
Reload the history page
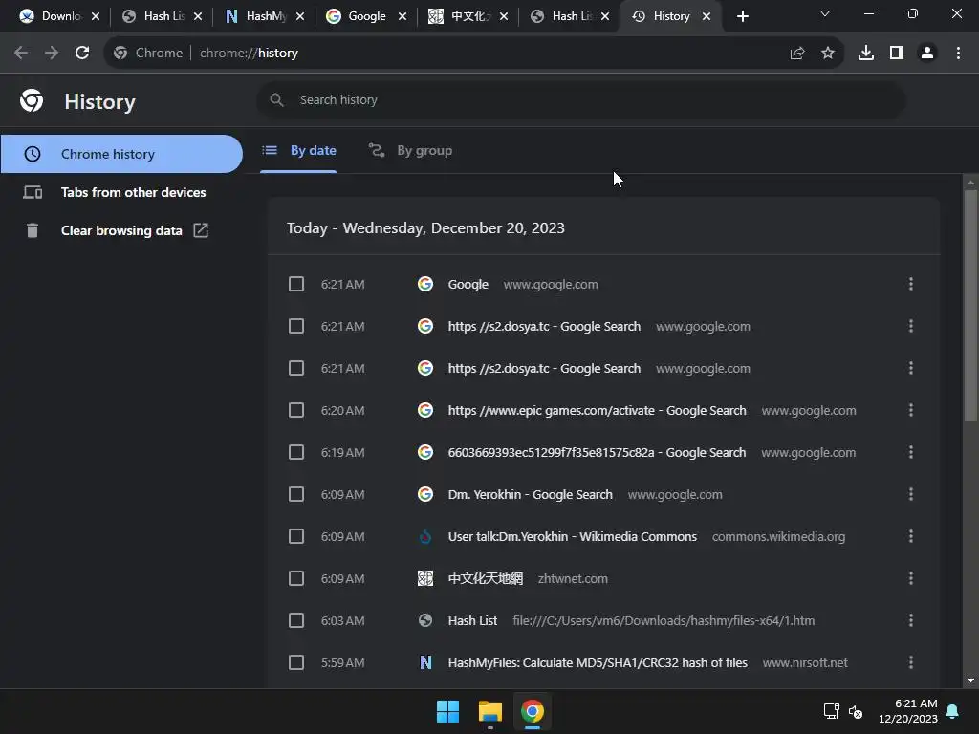pyautogui.click(x=82, y=54)
